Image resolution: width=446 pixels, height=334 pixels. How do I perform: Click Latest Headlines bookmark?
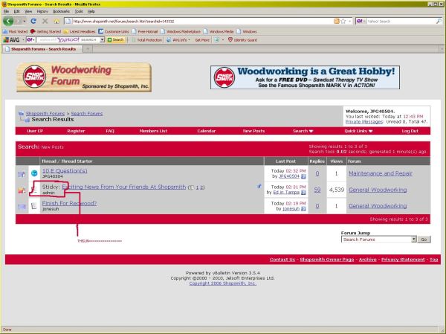[x=79, y=31]
